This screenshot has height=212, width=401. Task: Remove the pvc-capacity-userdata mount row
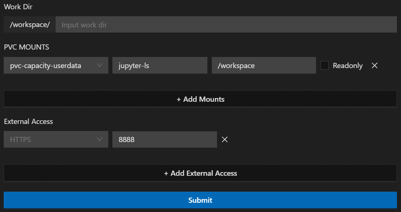coord(375,65)
